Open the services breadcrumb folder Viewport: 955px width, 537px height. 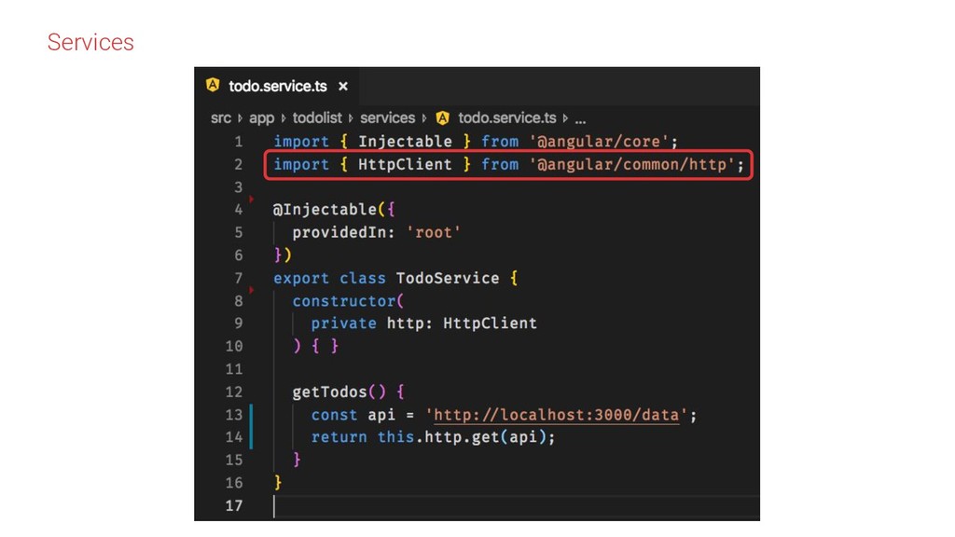(x=387, y=117)
